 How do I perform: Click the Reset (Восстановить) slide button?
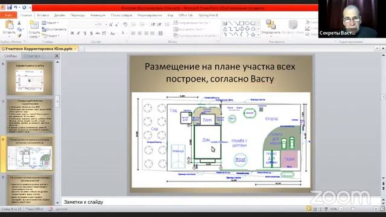click(x=54, y=30)
